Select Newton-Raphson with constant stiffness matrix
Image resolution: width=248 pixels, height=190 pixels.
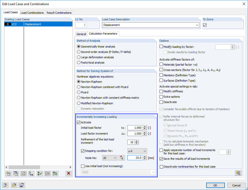79,98
